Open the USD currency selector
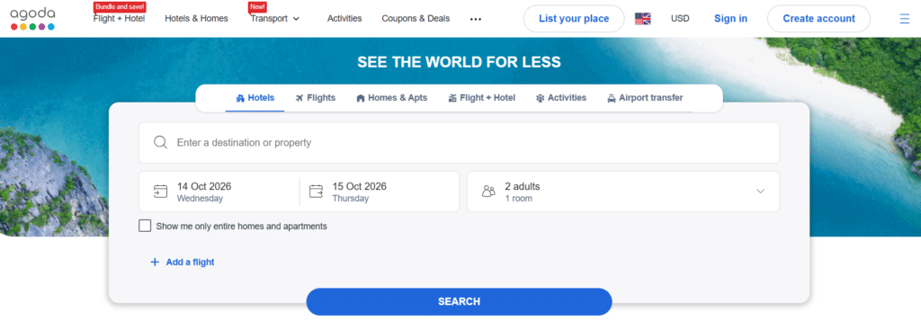The height and width of the screenshot is (330, 921). point(680,19)
